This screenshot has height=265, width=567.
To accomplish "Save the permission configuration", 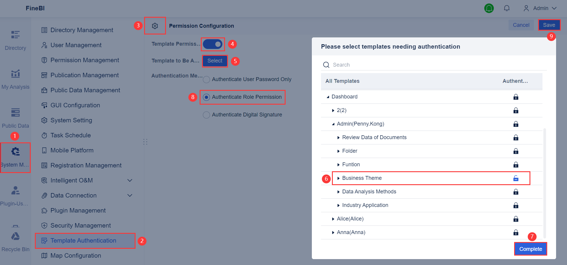I will click(x=549, y=25).
